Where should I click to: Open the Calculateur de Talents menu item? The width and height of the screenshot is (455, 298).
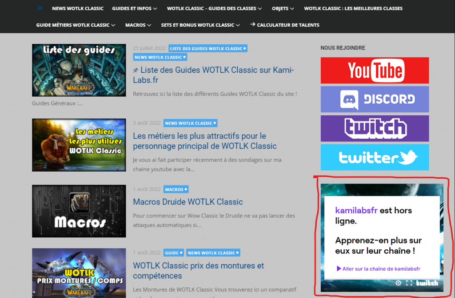(x=285, y=25)
